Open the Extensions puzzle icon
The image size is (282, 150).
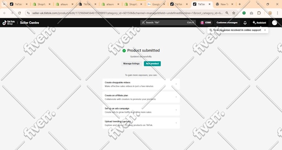pyautogui.click(x=259, y=13)
